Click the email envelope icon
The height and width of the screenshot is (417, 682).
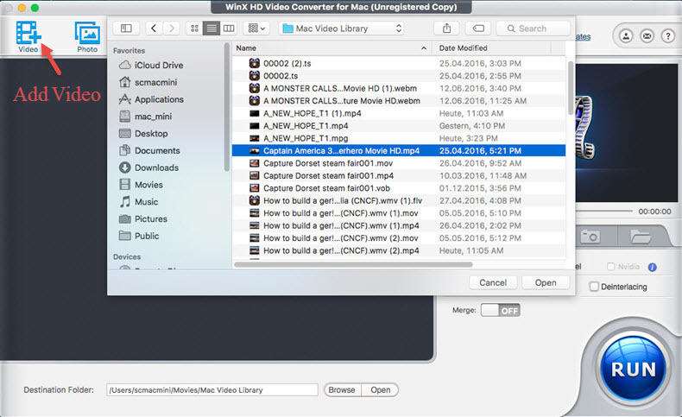pos(647,36)
